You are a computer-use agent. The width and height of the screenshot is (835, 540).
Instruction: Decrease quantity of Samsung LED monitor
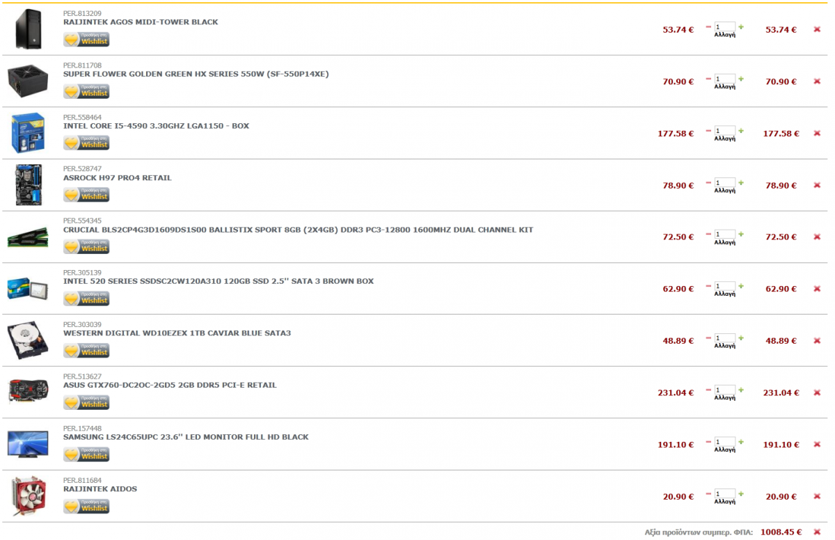pos(708,442)
